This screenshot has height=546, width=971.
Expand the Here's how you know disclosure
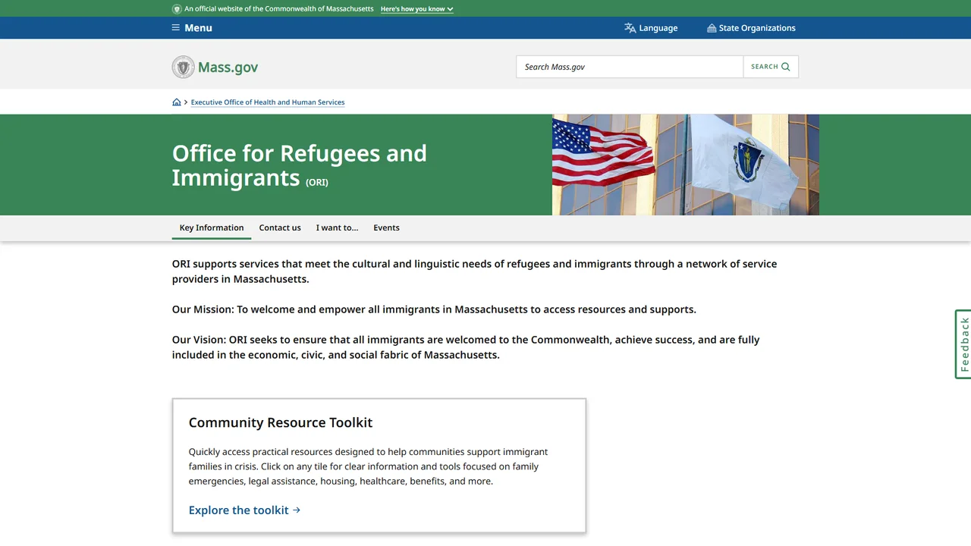pyautogui.click(x=417, y=9)
